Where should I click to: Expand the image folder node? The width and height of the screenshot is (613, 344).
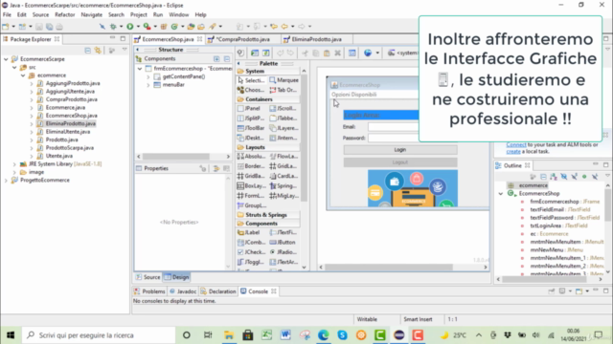(14, 172)
